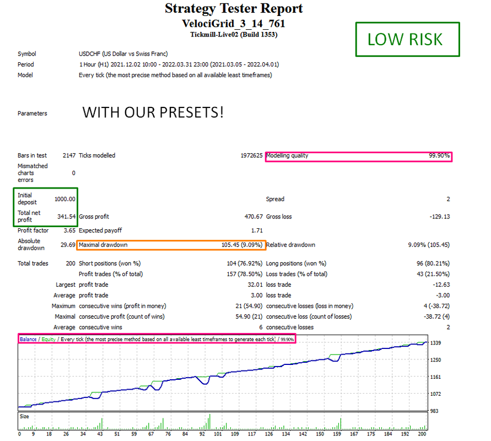Click the 983 label on chart axis
This screenshot has width=491, height=441.
(x=434, y=411)
